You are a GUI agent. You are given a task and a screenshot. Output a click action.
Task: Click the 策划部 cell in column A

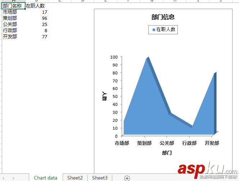[x=13, y=18]
